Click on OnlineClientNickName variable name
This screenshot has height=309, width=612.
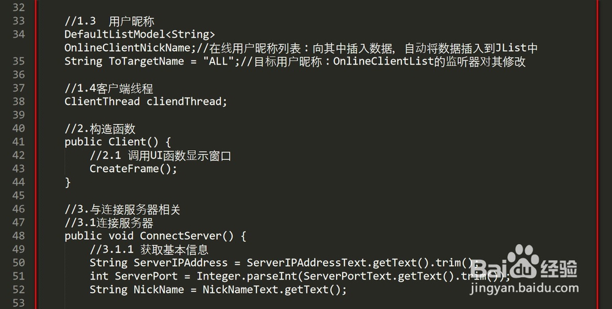[127, 48]
